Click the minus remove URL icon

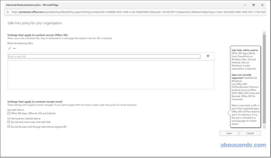[14, 48]
